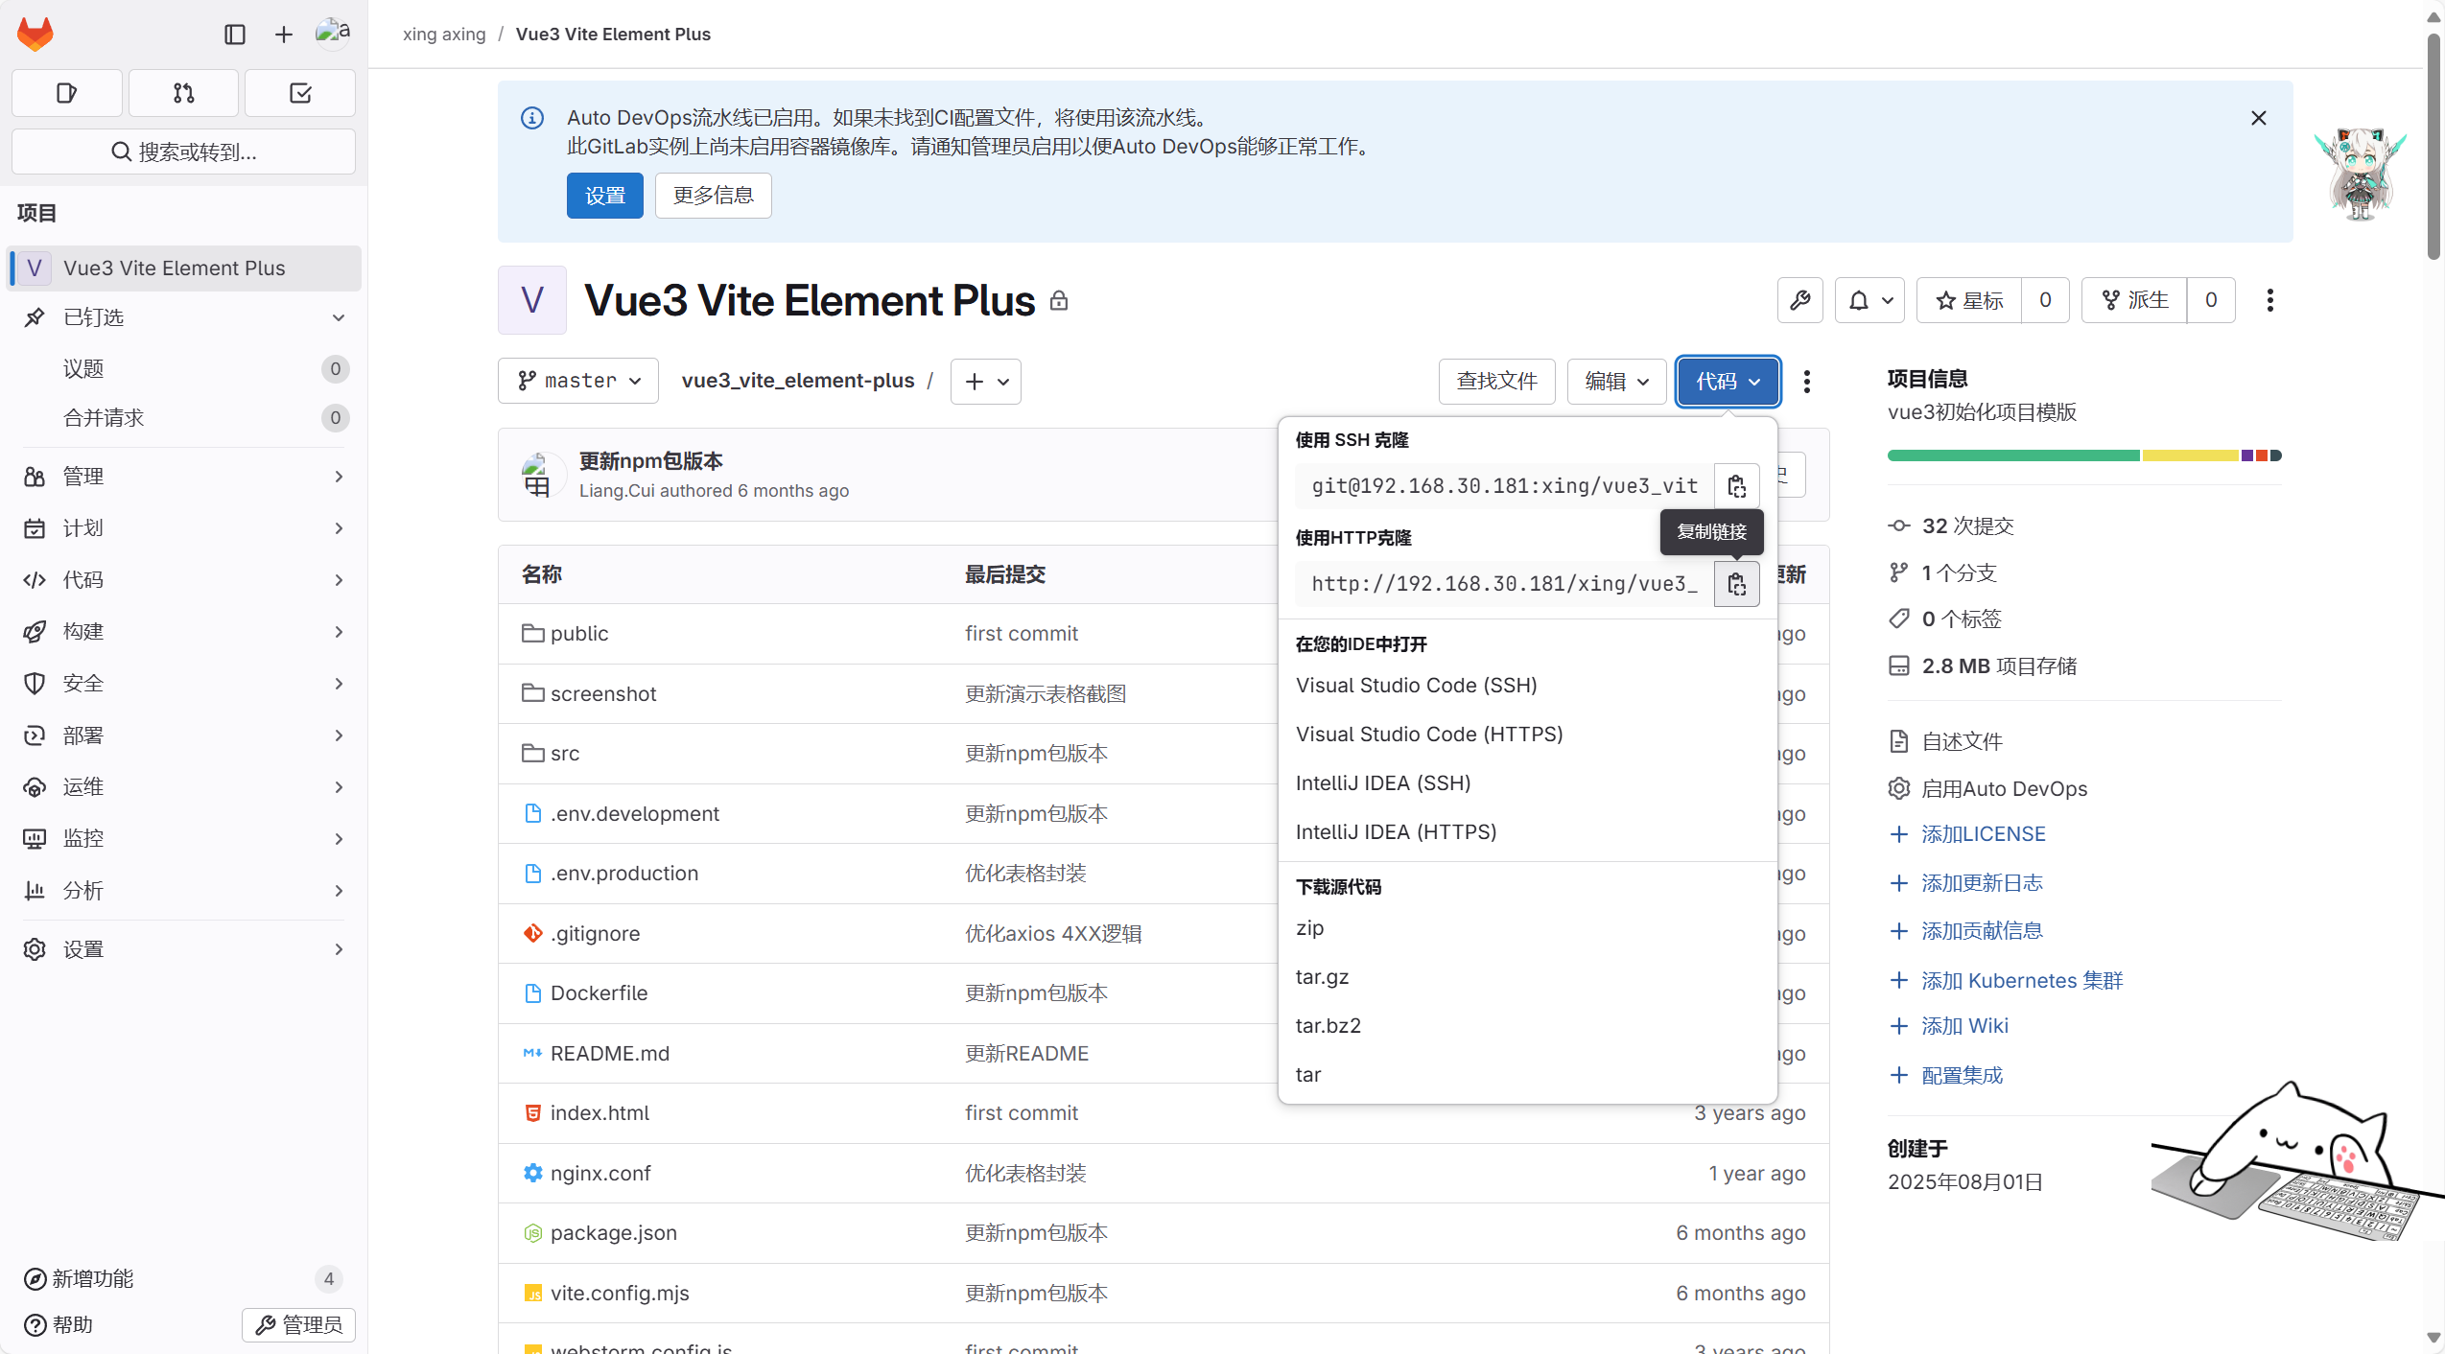2445x1354 pixels.
Task: Expand the 运维 sidebar menu
Action: (183, 787)
